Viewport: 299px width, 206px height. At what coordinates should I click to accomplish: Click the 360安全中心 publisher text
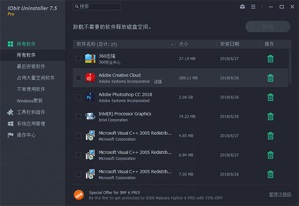(110, 62)
